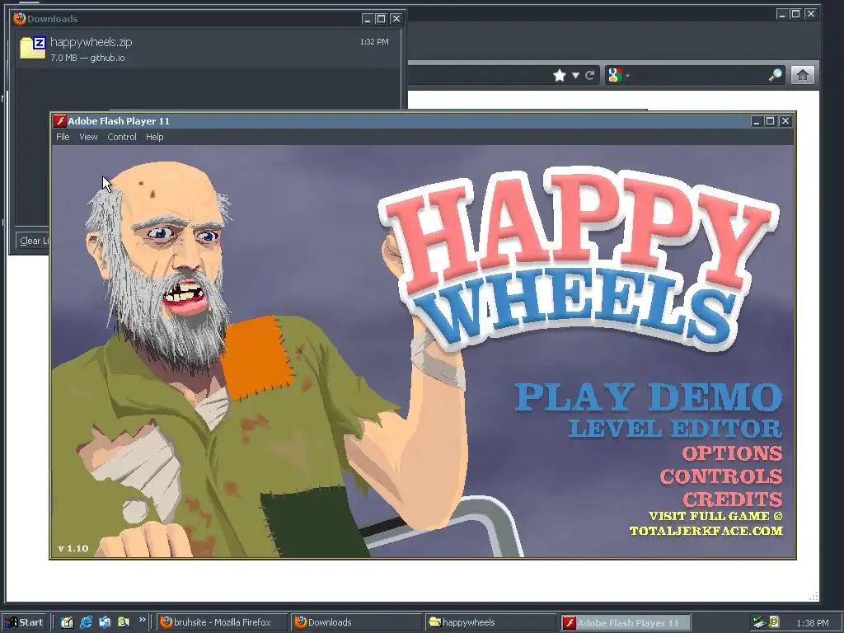Viewport: 844px width, 633px height.
Task: Click the v 1.10 version label
Action: tap(73, 548)
